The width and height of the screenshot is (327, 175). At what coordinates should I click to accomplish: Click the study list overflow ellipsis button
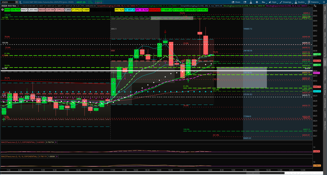(x=310, y=6)
